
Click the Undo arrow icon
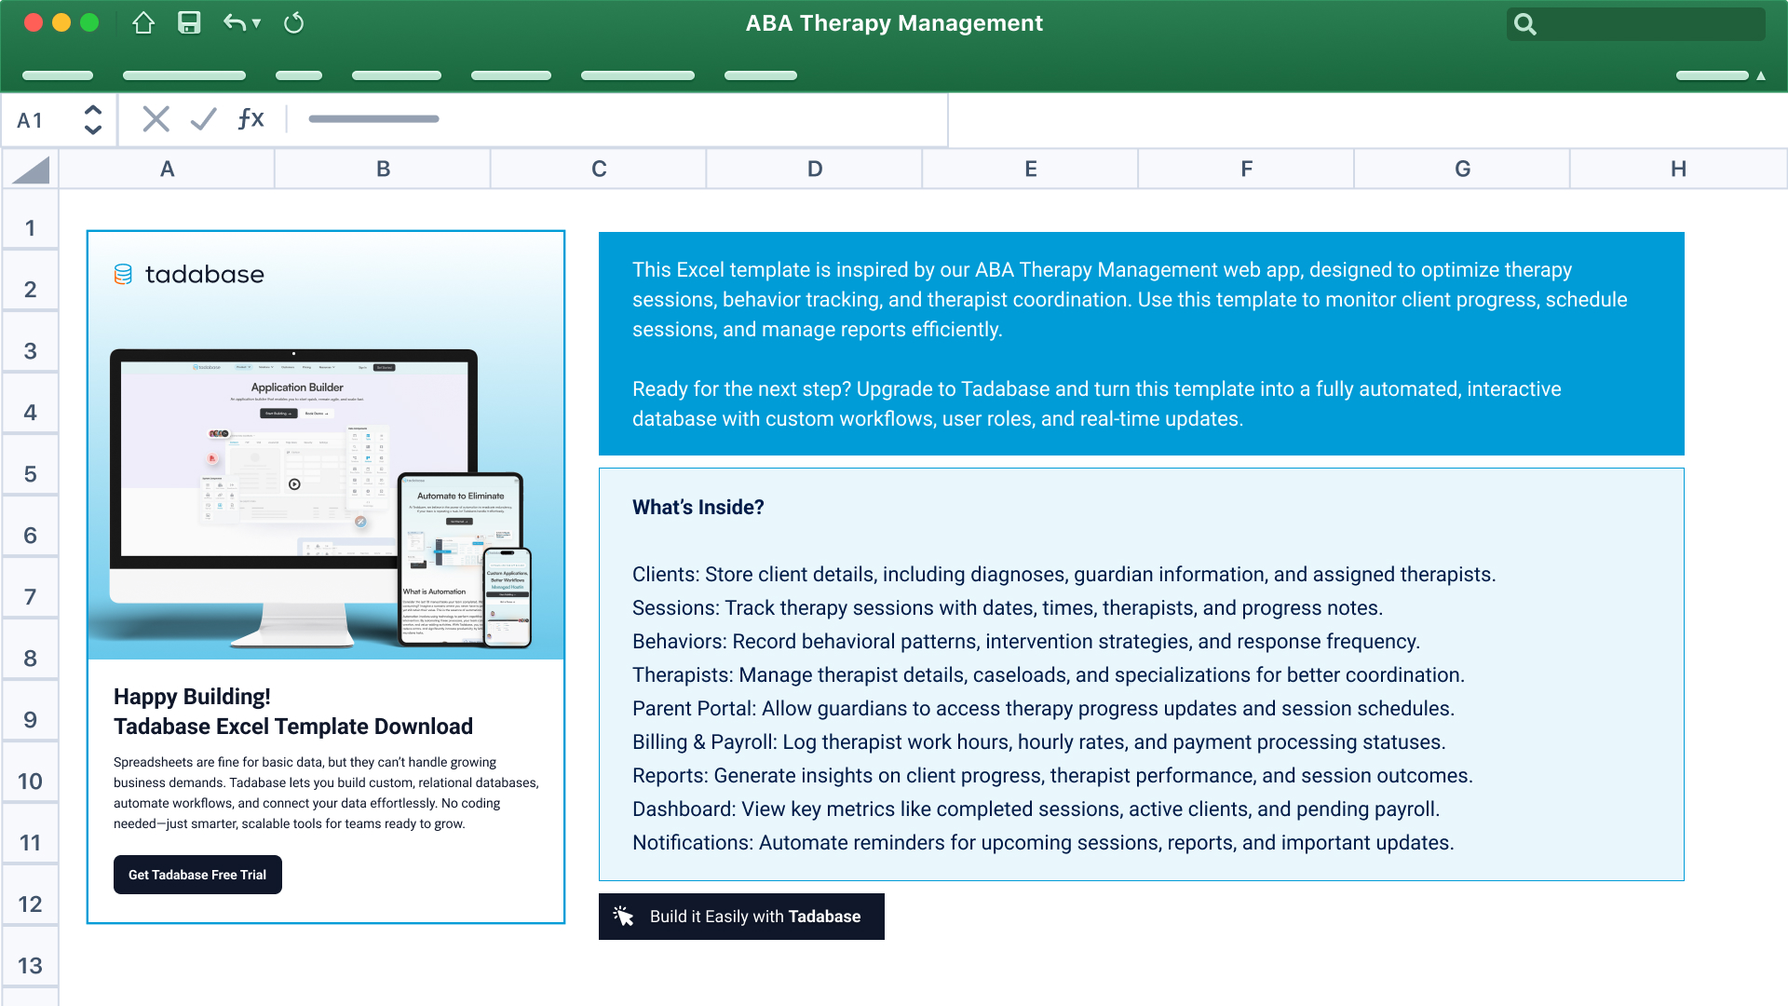[235, 23]
